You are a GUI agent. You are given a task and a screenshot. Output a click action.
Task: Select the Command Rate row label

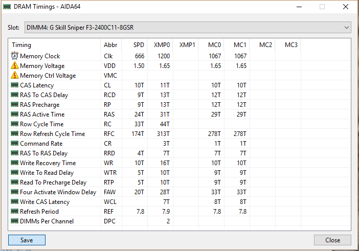[x=41, y=144]
